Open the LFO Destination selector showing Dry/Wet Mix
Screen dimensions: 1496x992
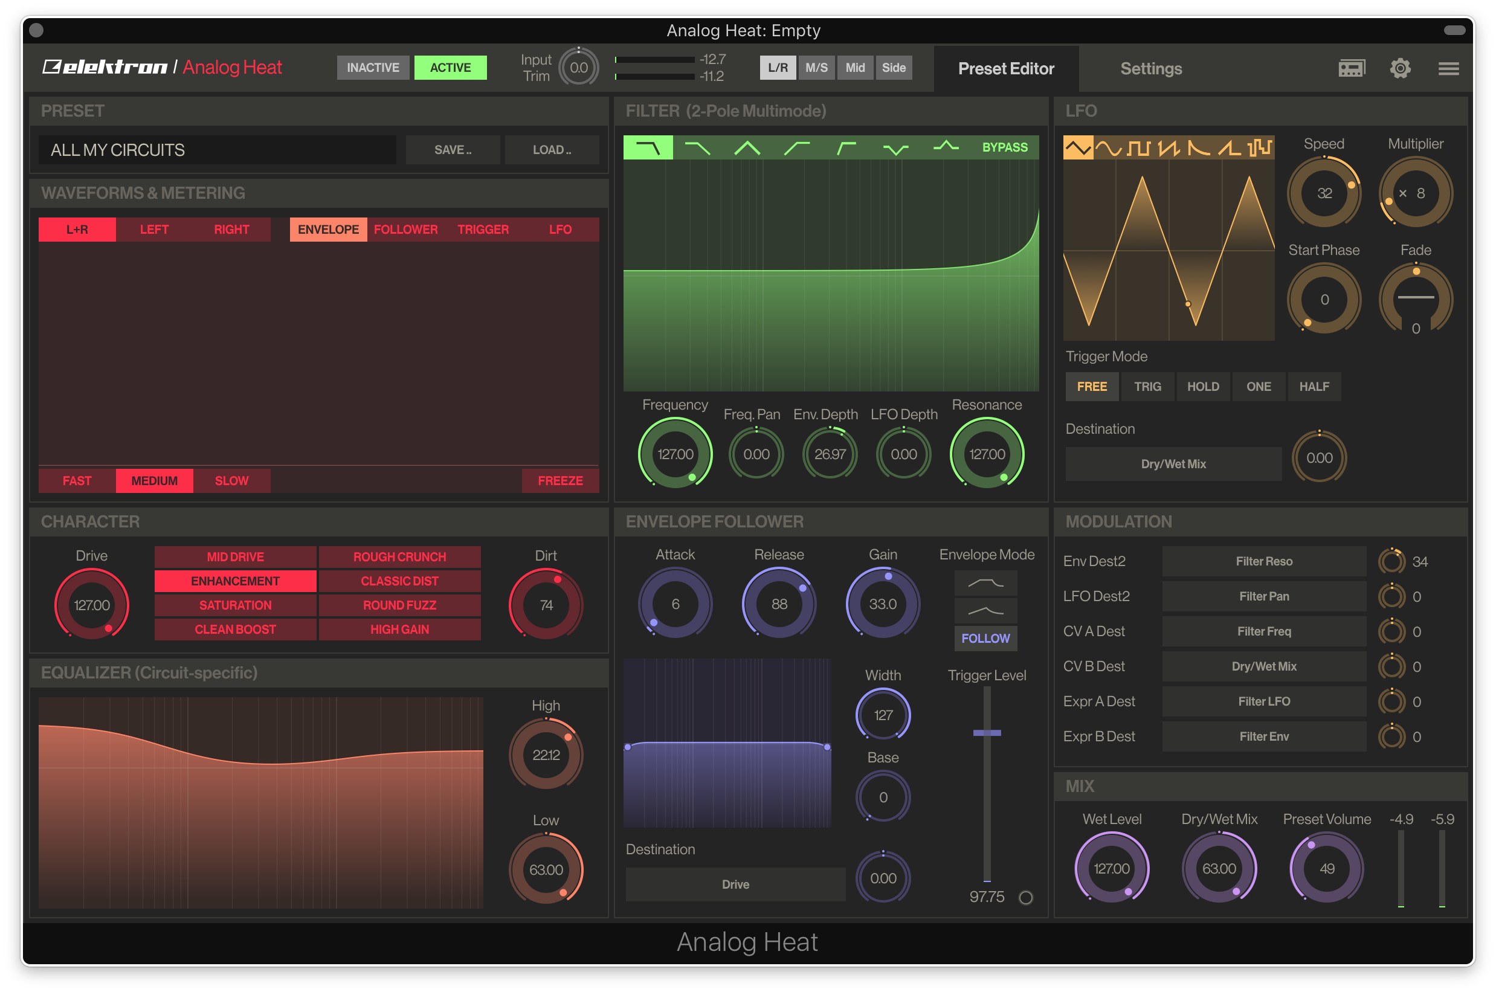(x=1173, y=464)
